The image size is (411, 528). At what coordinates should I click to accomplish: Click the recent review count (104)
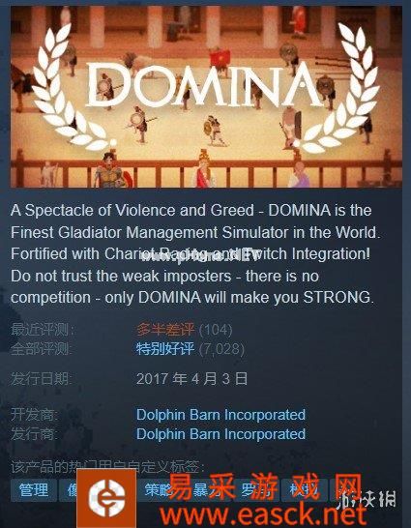216,330
